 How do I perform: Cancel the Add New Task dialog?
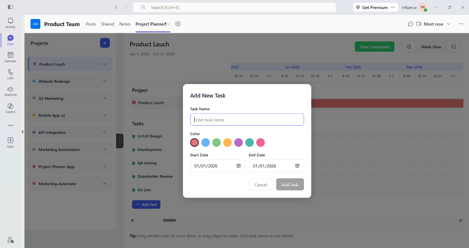tap(261, 185)
